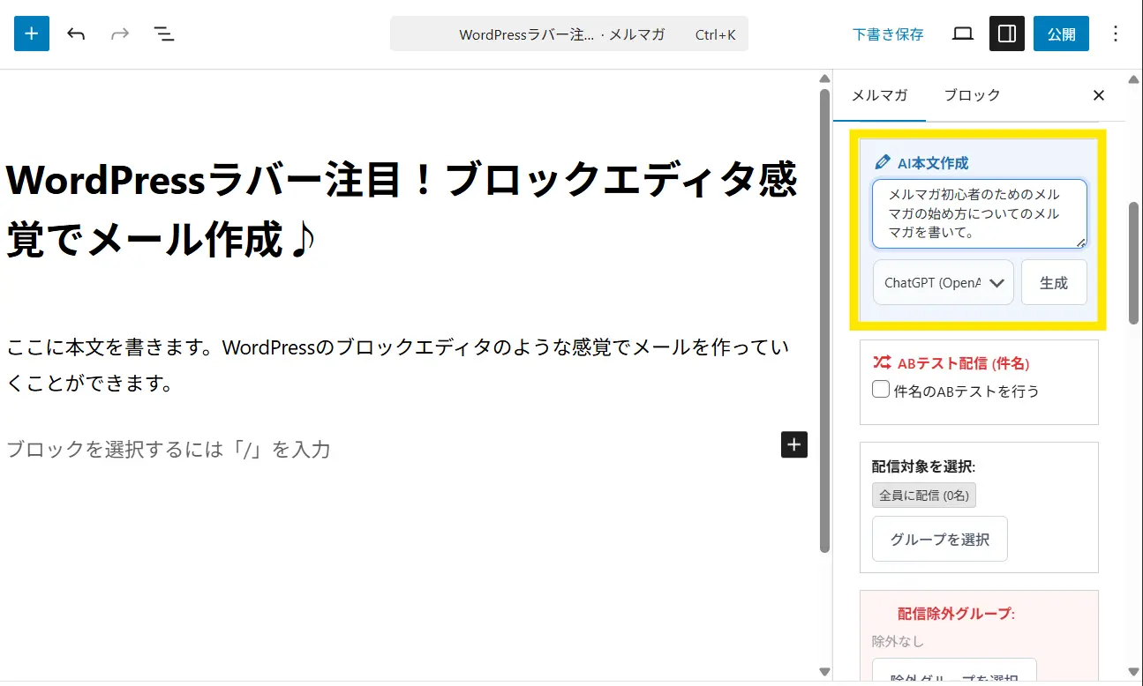Switch to the ブロック tab

972,95
